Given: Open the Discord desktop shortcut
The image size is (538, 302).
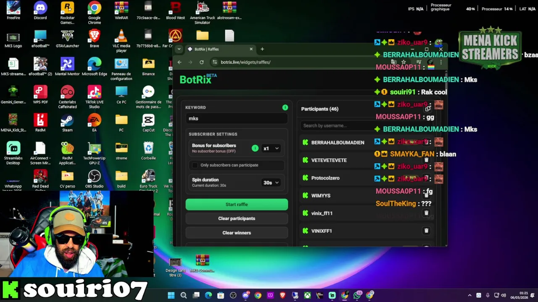Looking at the screenshot, I should (40, 10).
